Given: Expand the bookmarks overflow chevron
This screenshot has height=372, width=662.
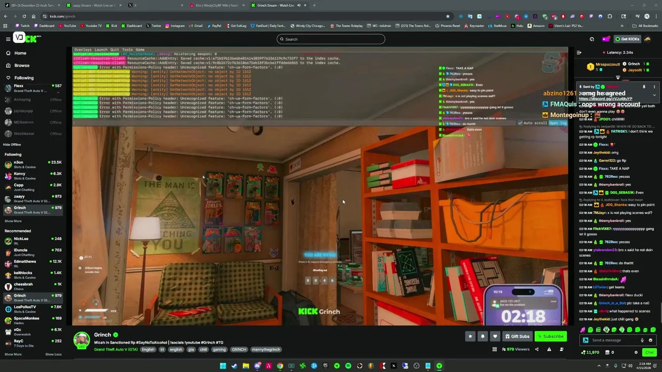Looking at the screenshot, I should (622, 26).
